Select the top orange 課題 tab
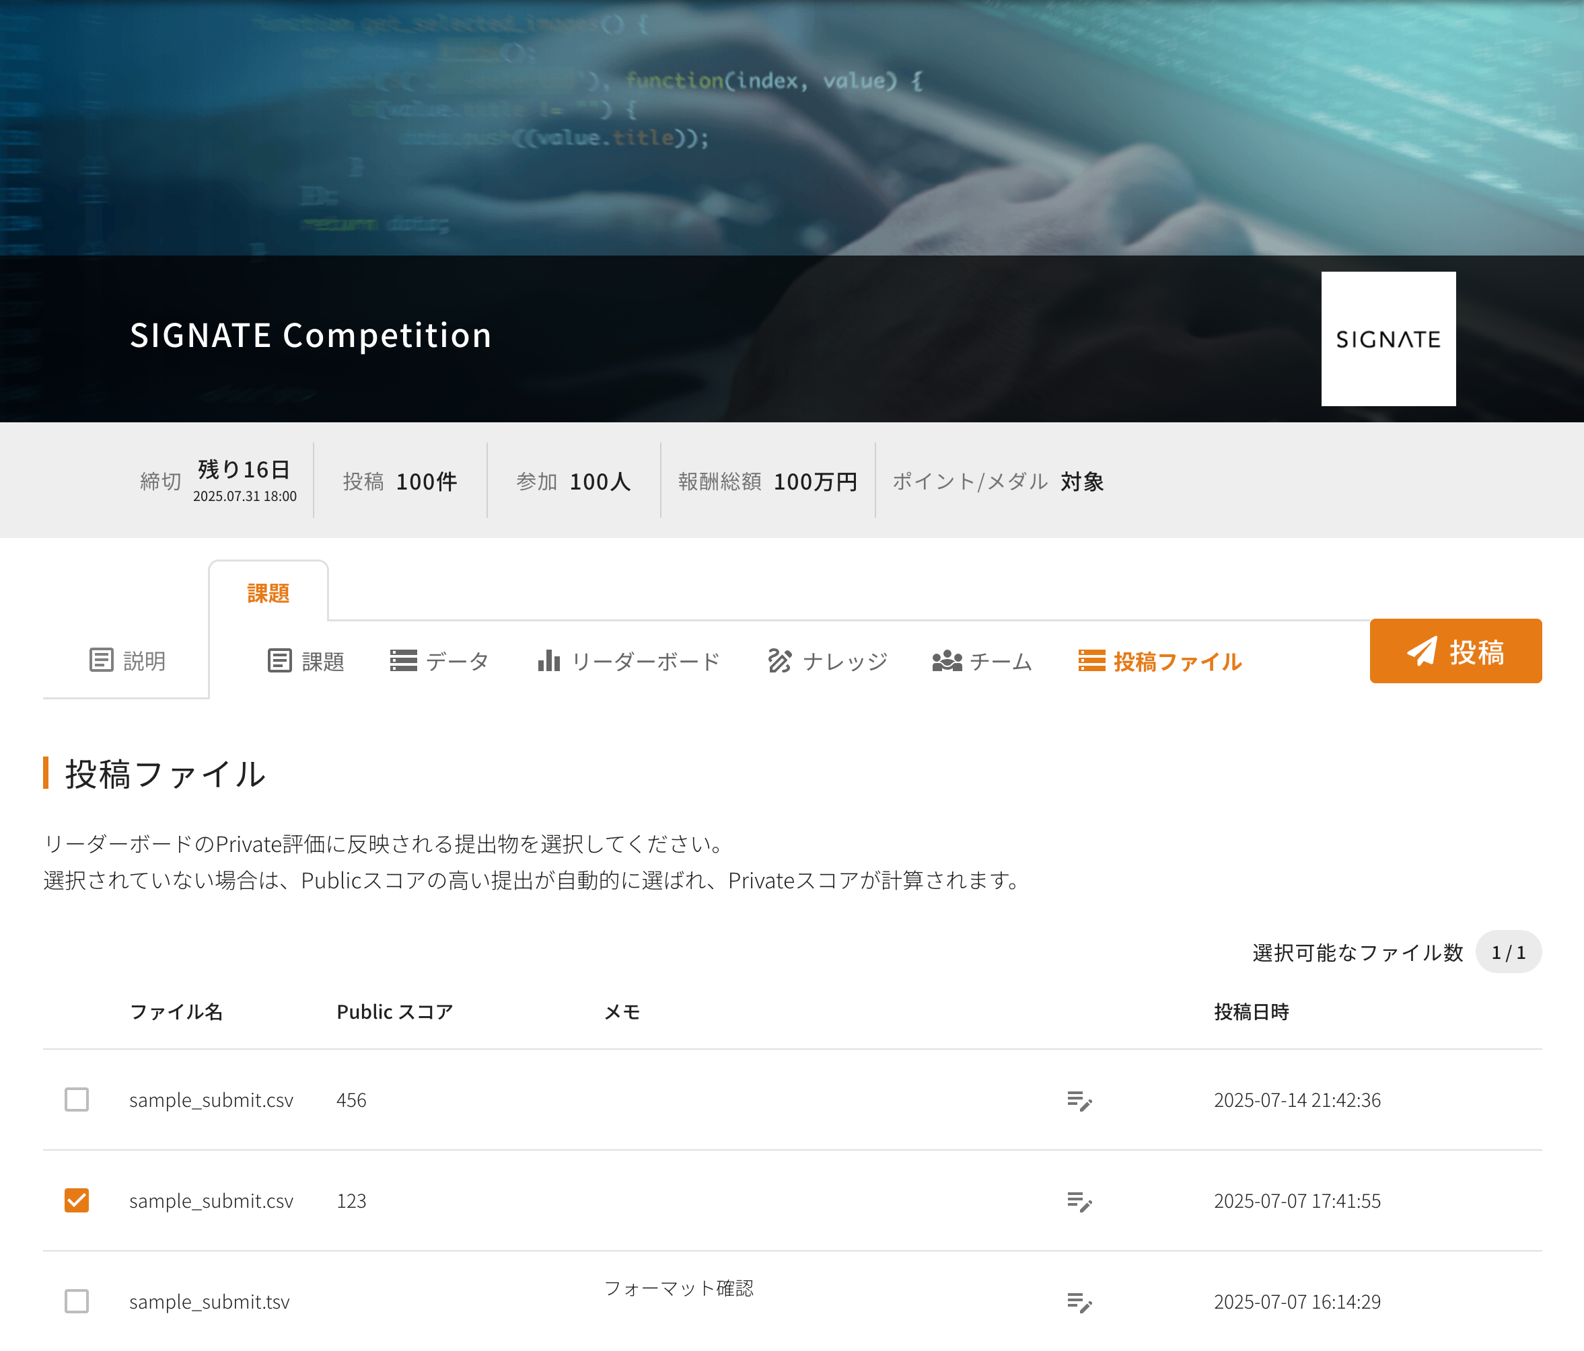Screen dimensions: 1584x1351 click(x=268, y=593)
